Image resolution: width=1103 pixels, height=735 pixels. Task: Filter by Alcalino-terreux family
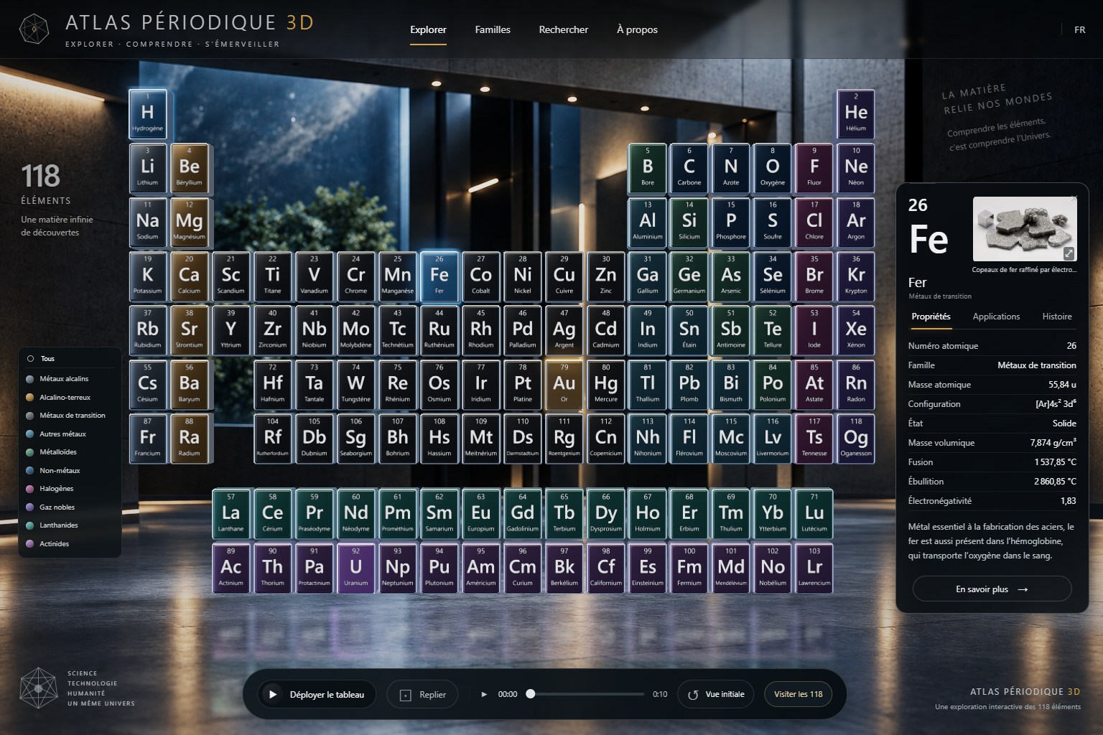(x=70, y=398)
